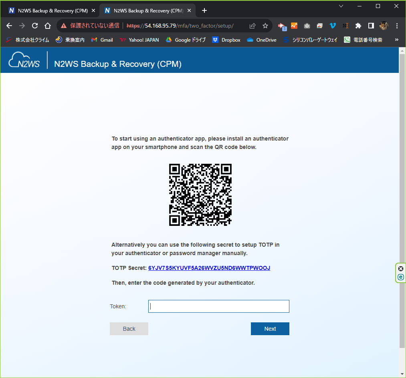
Task: Click the not-secure warning indicator
Action: (90, 26)
